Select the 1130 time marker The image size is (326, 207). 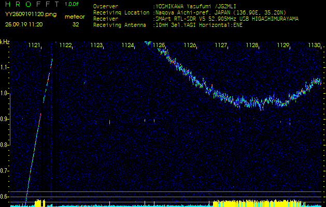coord(314,46)
